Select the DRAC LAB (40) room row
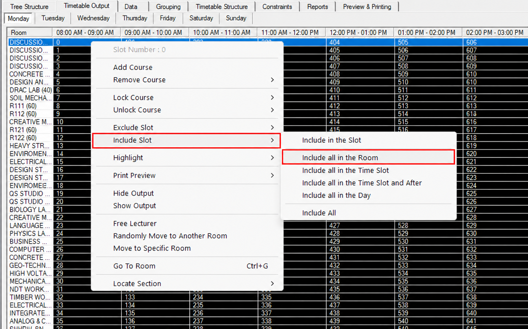This screenshot has width=528, height=329. [x=30, y=90]
